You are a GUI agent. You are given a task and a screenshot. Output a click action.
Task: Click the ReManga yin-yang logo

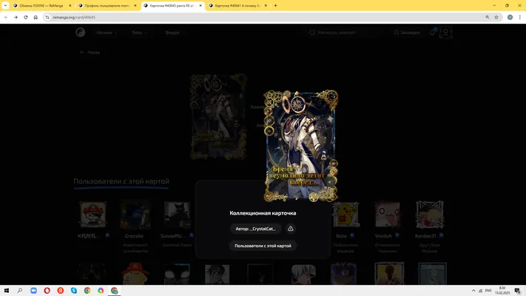click(x=80, y=33)
